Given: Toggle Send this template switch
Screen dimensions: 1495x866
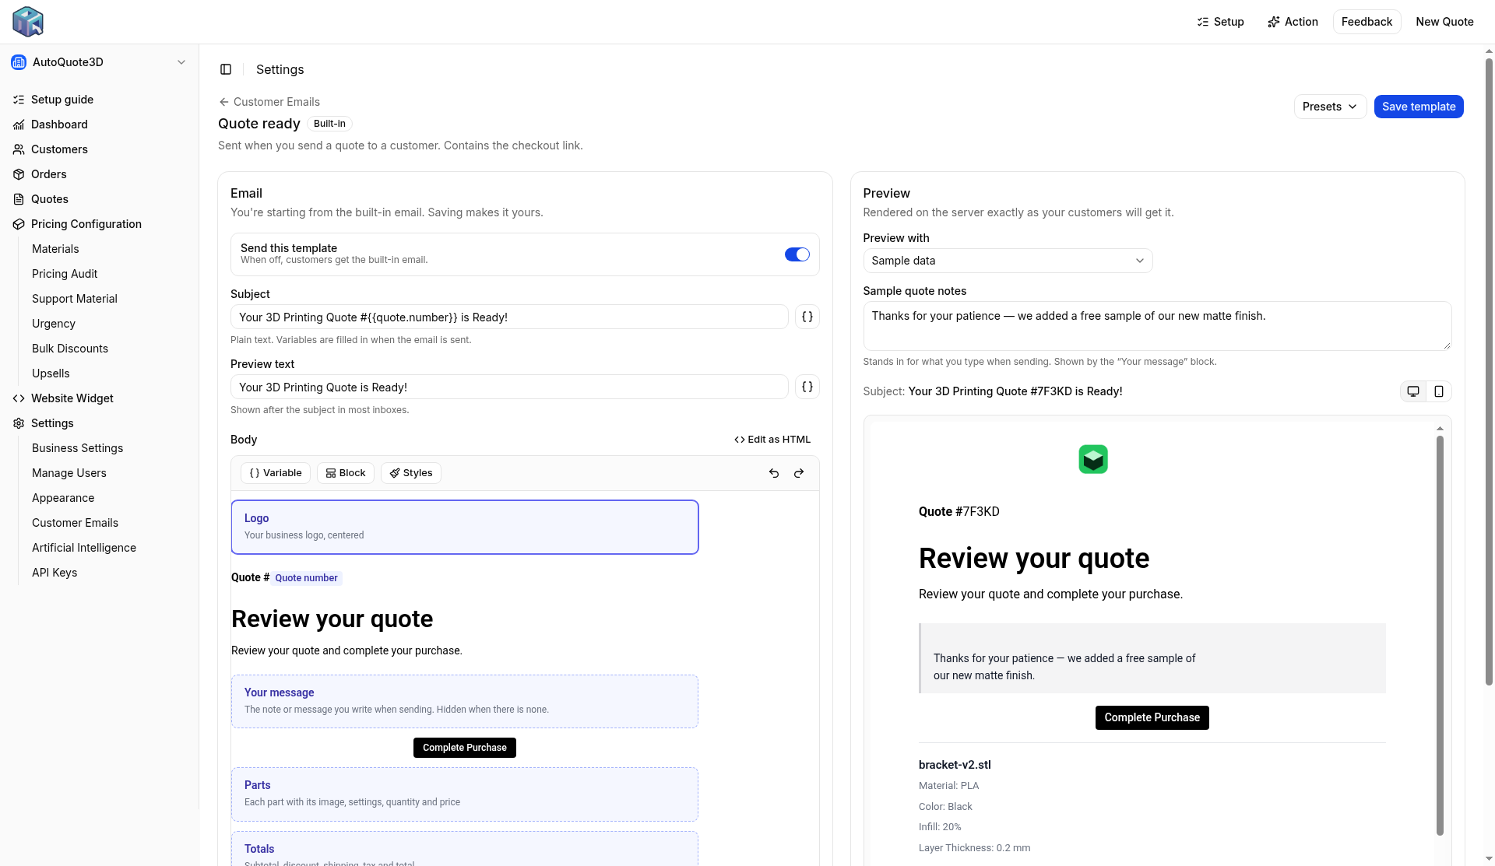Looking at the screenshot, I should (797, 254).
